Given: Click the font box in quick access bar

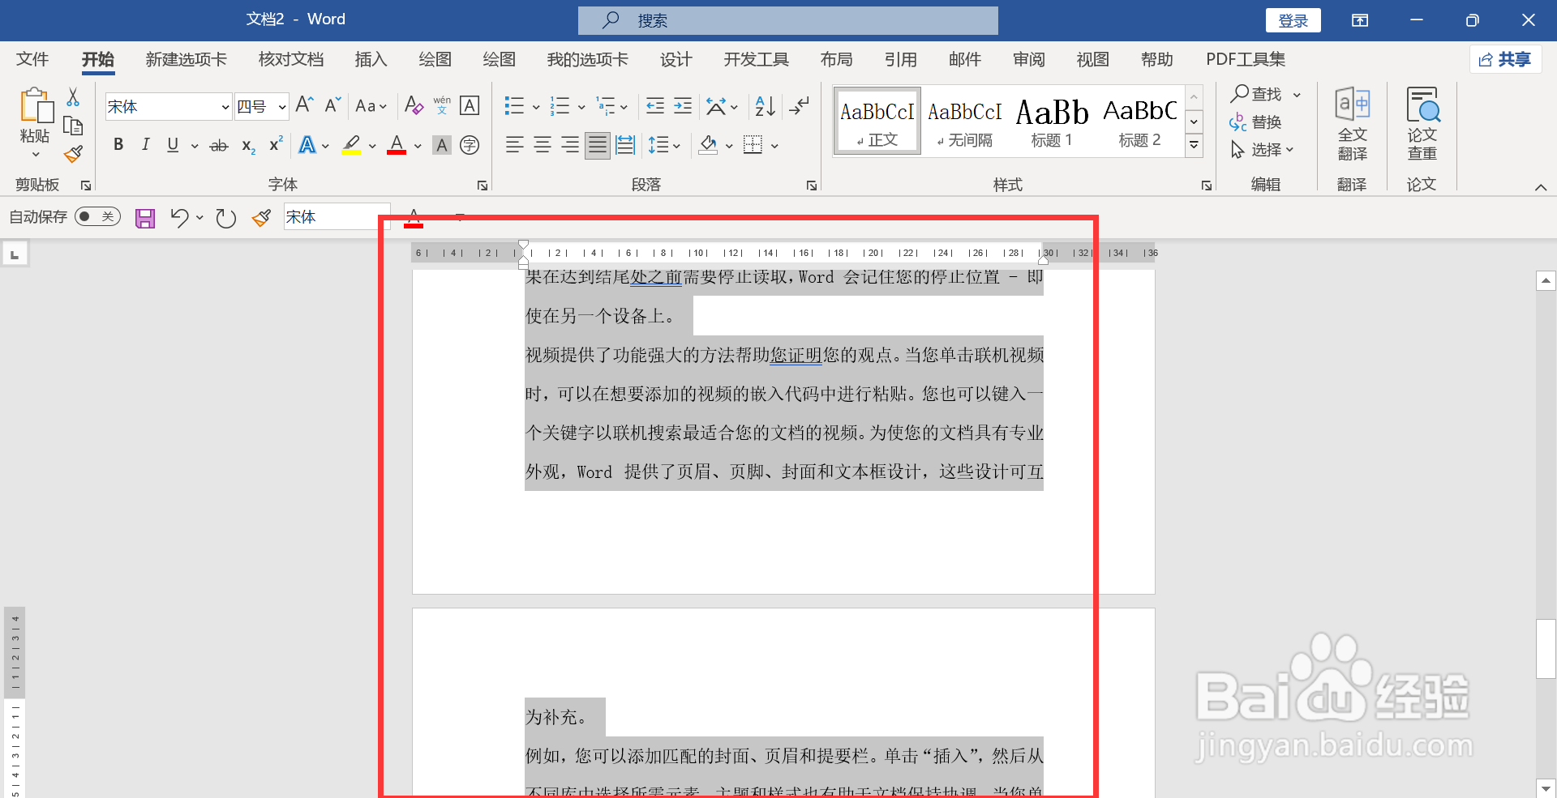Looking at the screenshot, I should point(337,217).
